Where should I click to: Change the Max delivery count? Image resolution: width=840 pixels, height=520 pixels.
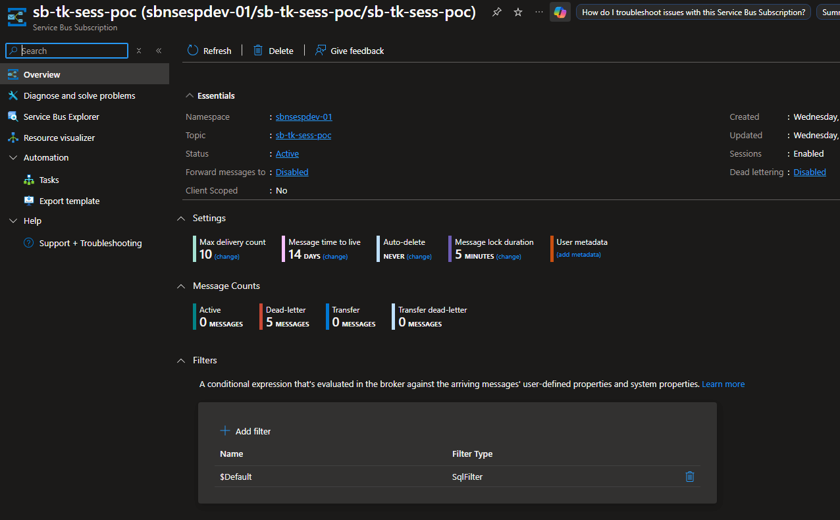[x=227, y=257]
